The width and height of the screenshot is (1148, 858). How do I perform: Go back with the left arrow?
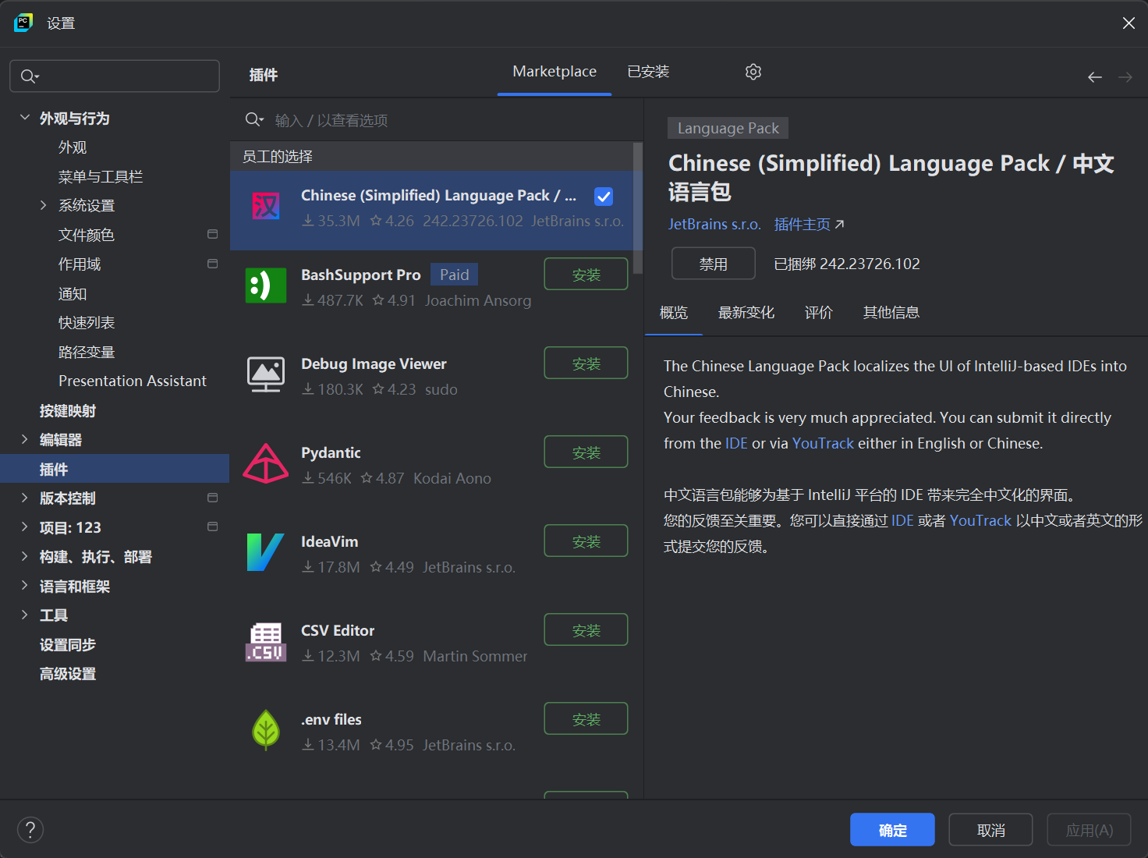point(1095,77)
